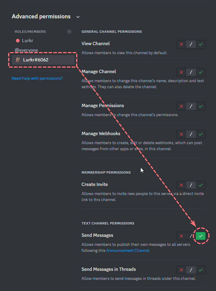Allow Create Invite with green checkmark

click(201, 185)
